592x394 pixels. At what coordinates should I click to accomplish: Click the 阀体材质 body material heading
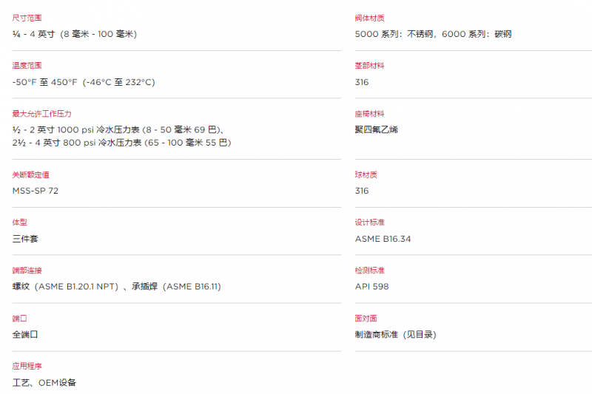coord(369,18)
